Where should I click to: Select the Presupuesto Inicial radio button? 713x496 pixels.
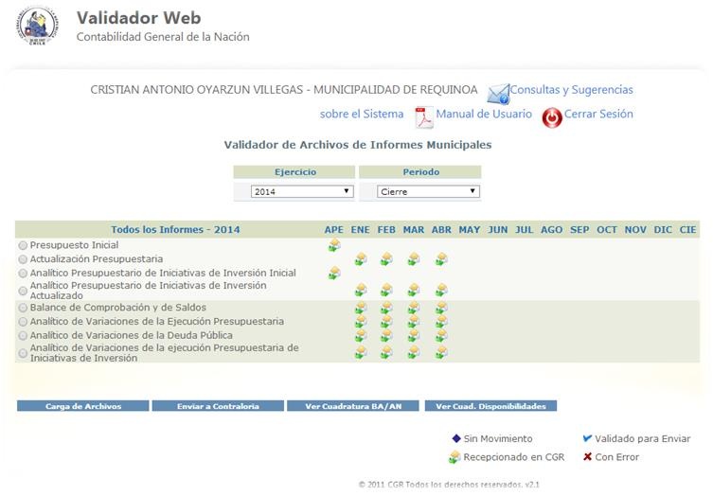pyautogui.click(x=23, y=245)
